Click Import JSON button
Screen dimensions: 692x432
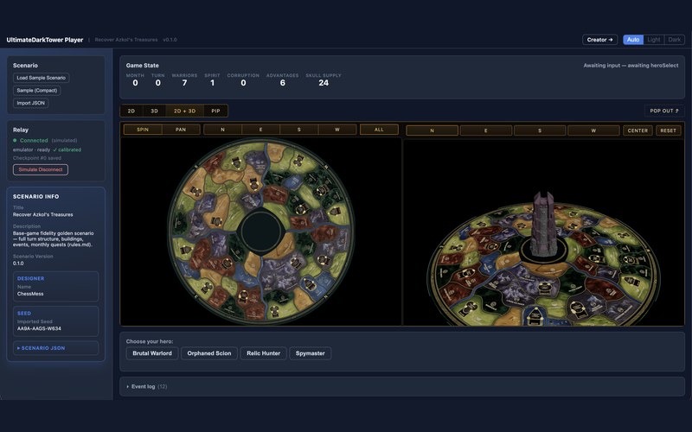click(x=31, y=103)
